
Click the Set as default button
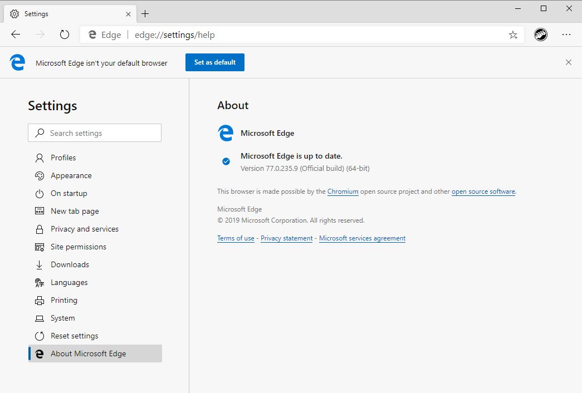(x=215, y=62)
